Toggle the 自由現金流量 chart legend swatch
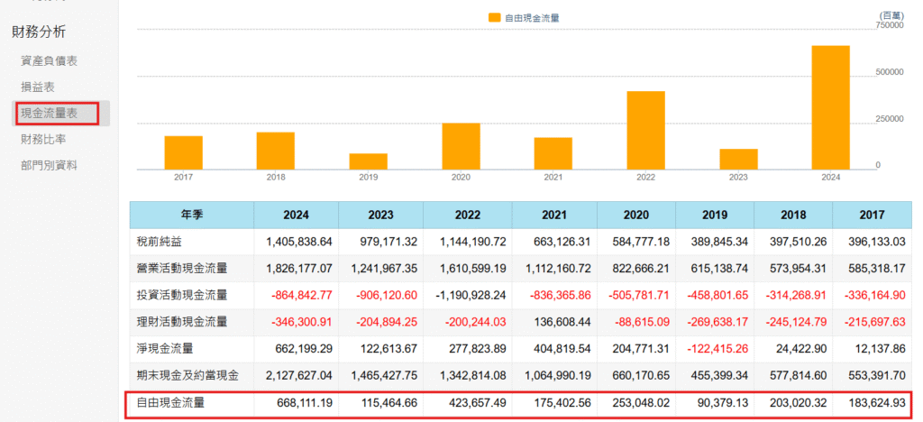923x422 pixels. click(x=495, y=17)
